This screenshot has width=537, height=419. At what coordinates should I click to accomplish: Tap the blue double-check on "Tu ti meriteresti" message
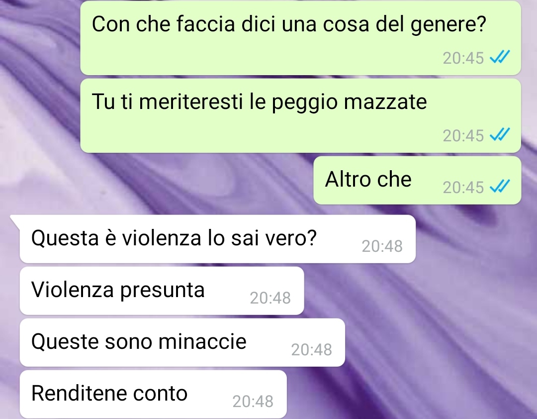coord(500,135)
